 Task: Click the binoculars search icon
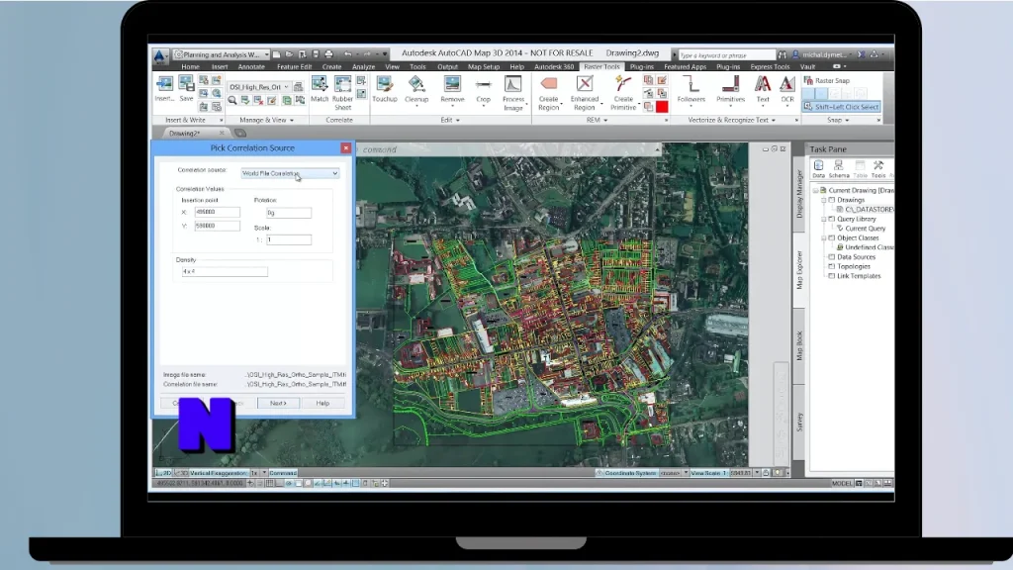783,55
